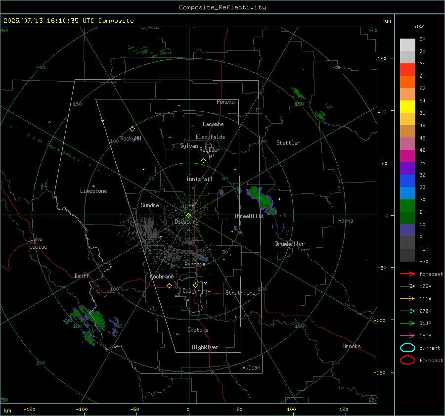Viewport: 445px width, 416px height.
Task: Click the Lacombe city label
Action: tap(213, 124)
